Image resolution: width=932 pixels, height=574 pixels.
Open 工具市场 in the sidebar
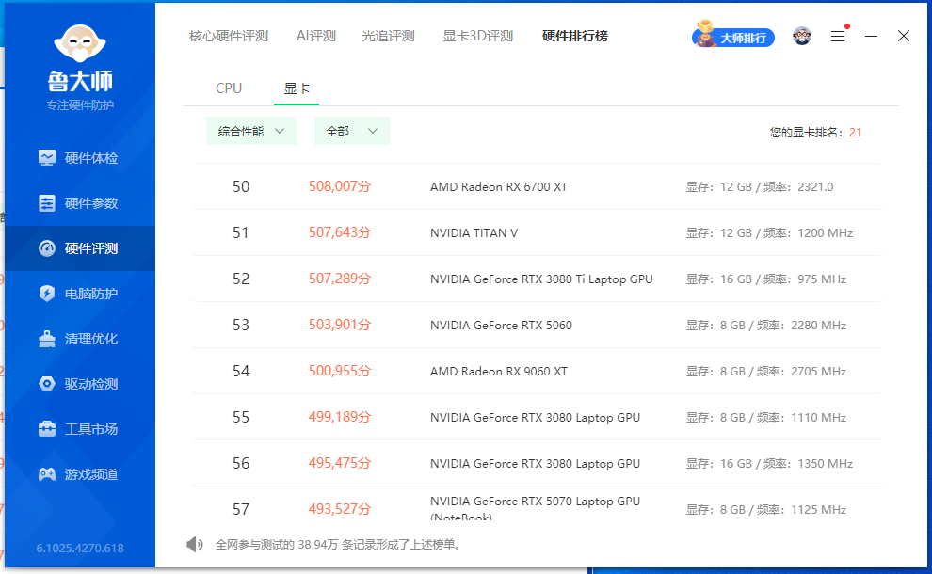click(80, 429)
